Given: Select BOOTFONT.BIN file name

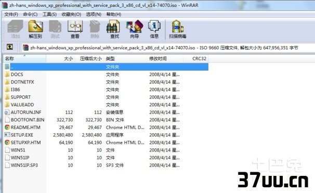Looking at the screenshot, I should click(x=28, y=120).
